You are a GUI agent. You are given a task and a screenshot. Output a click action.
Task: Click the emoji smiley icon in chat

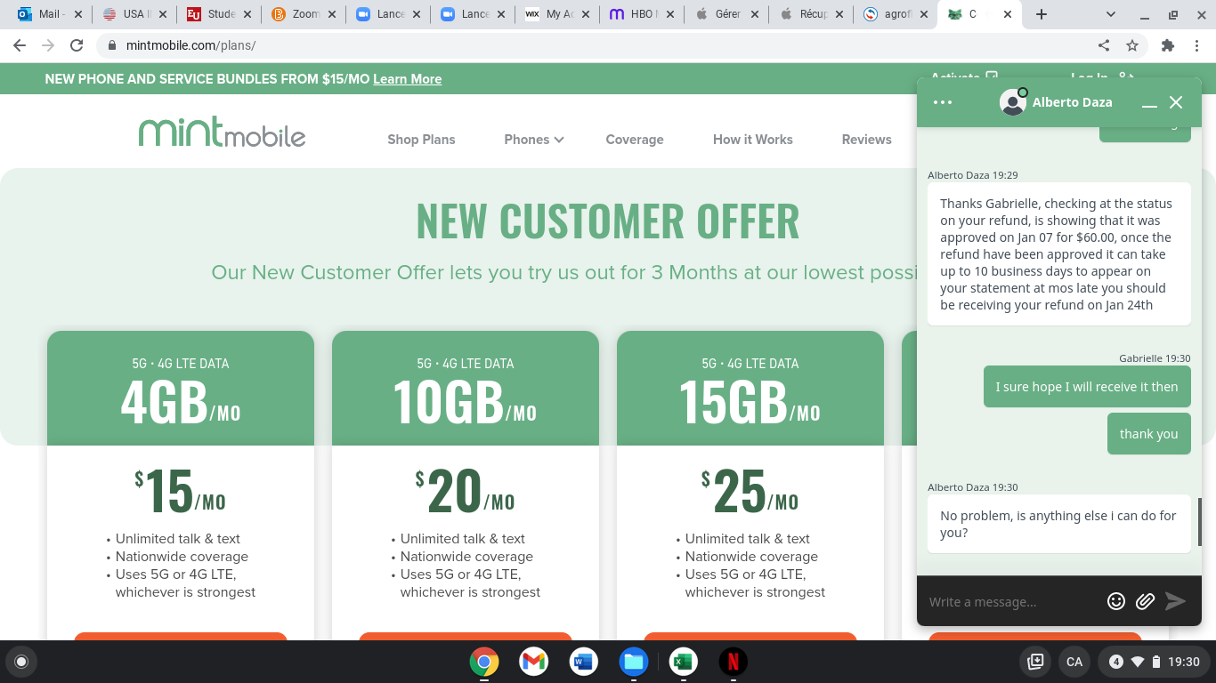[x=1115, y=602]
